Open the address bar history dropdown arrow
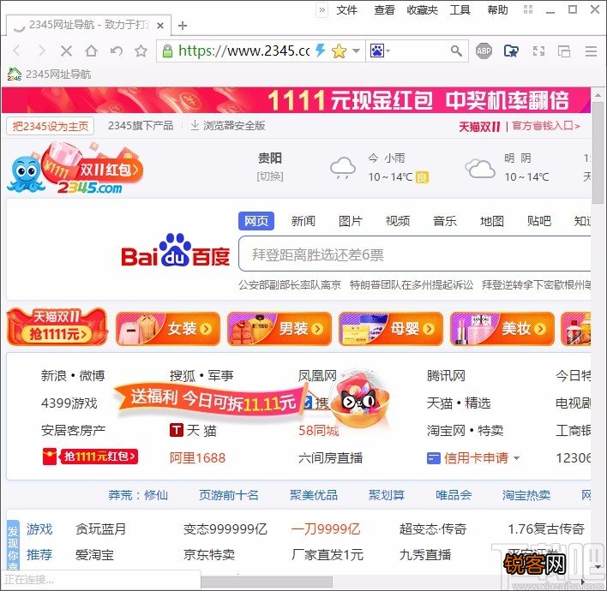Viewport: 607px width, 591px height. coord(357,51)
